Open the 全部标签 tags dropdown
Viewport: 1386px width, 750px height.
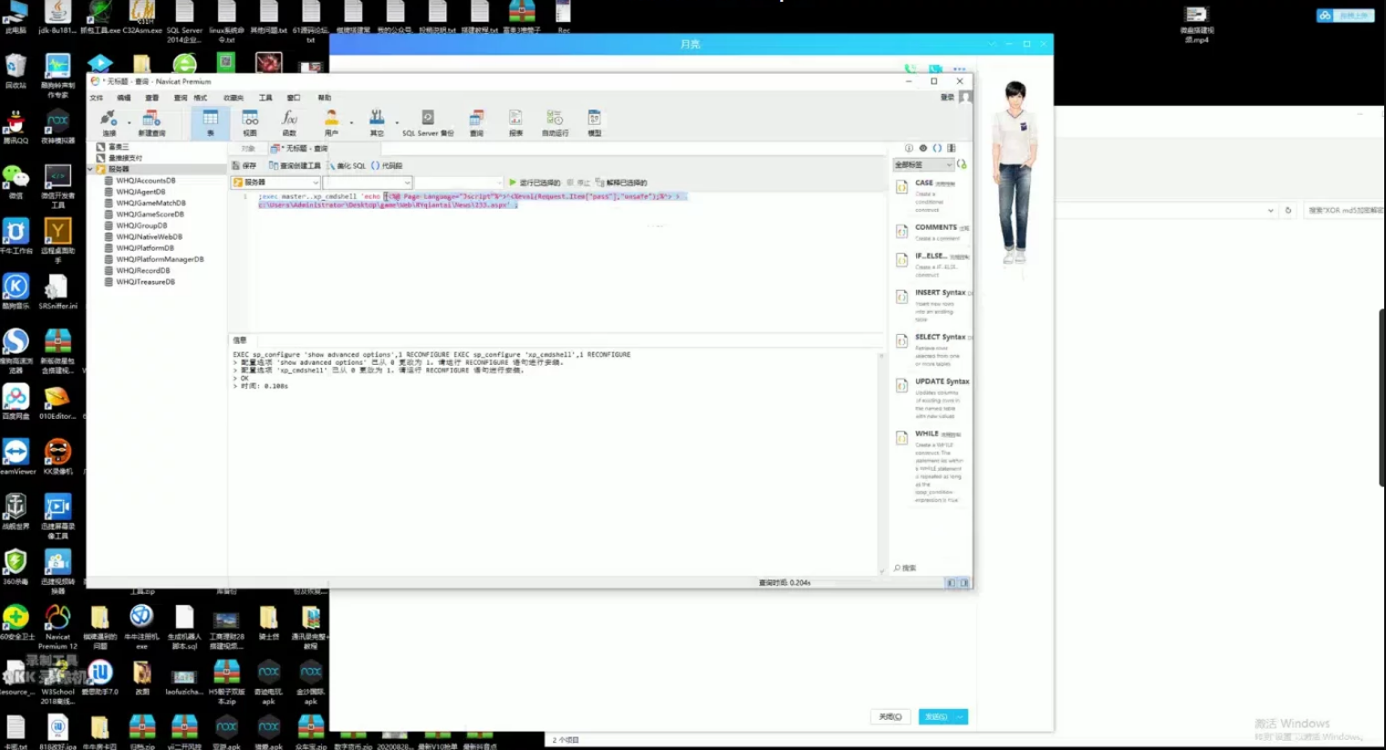[923, 165]
